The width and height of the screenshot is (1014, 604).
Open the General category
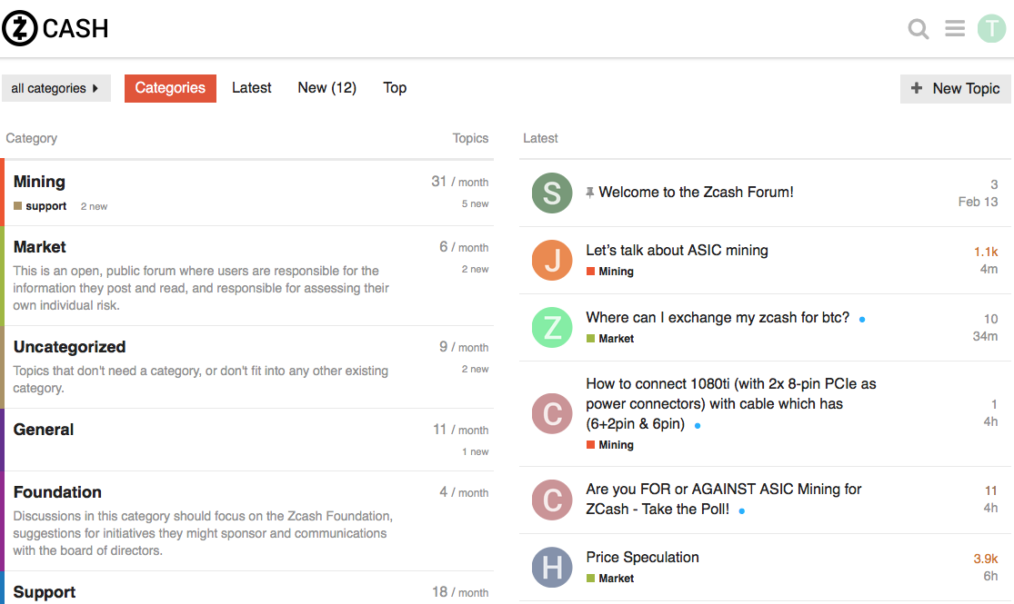pyautogui.click(x=44, y=430)
